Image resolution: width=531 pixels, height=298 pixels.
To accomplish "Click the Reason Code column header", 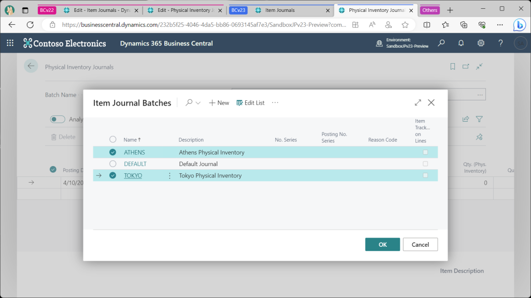I will click(383, 140).
